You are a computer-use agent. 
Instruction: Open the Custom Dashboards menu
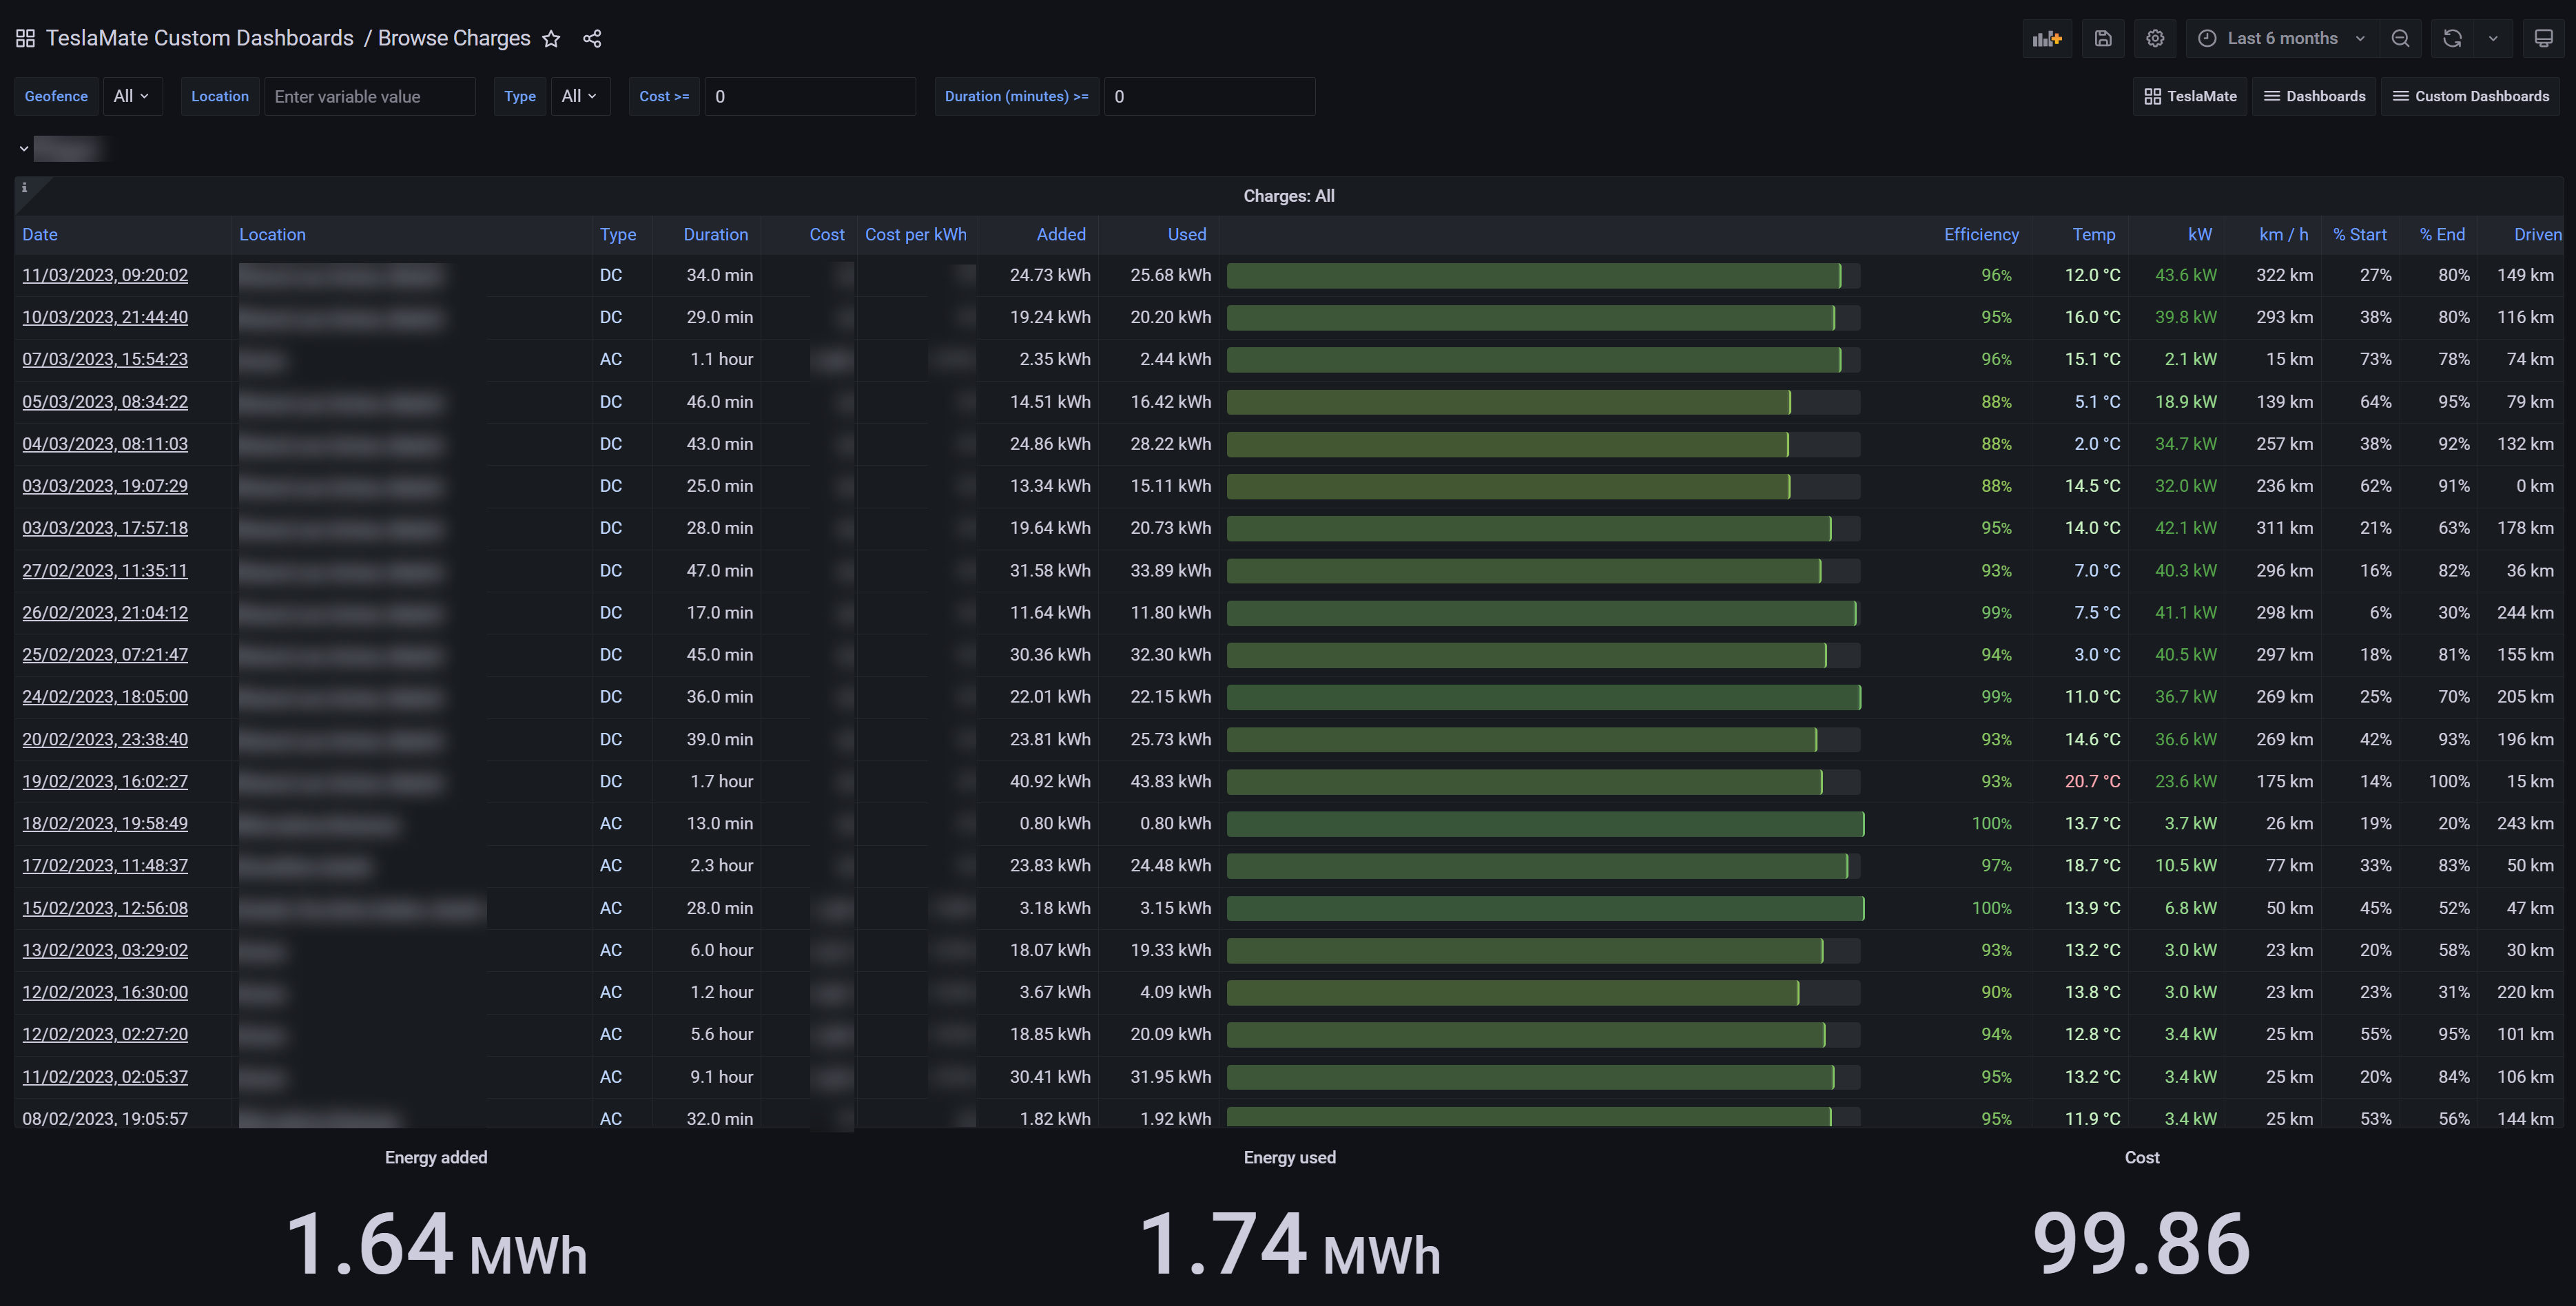tap(2470, 96)
